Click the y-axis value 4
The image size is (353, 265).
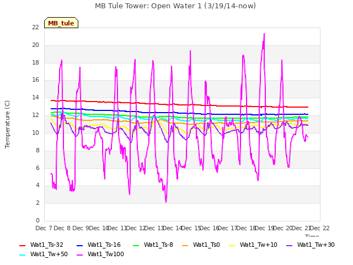tap(38, 185)
